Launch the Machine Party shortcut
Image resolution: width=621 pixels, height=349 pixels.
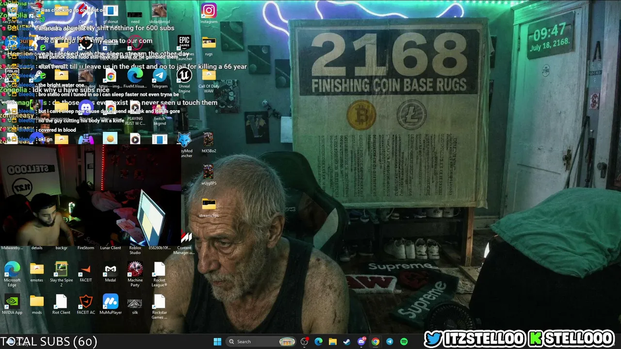(x=135, y=274)
